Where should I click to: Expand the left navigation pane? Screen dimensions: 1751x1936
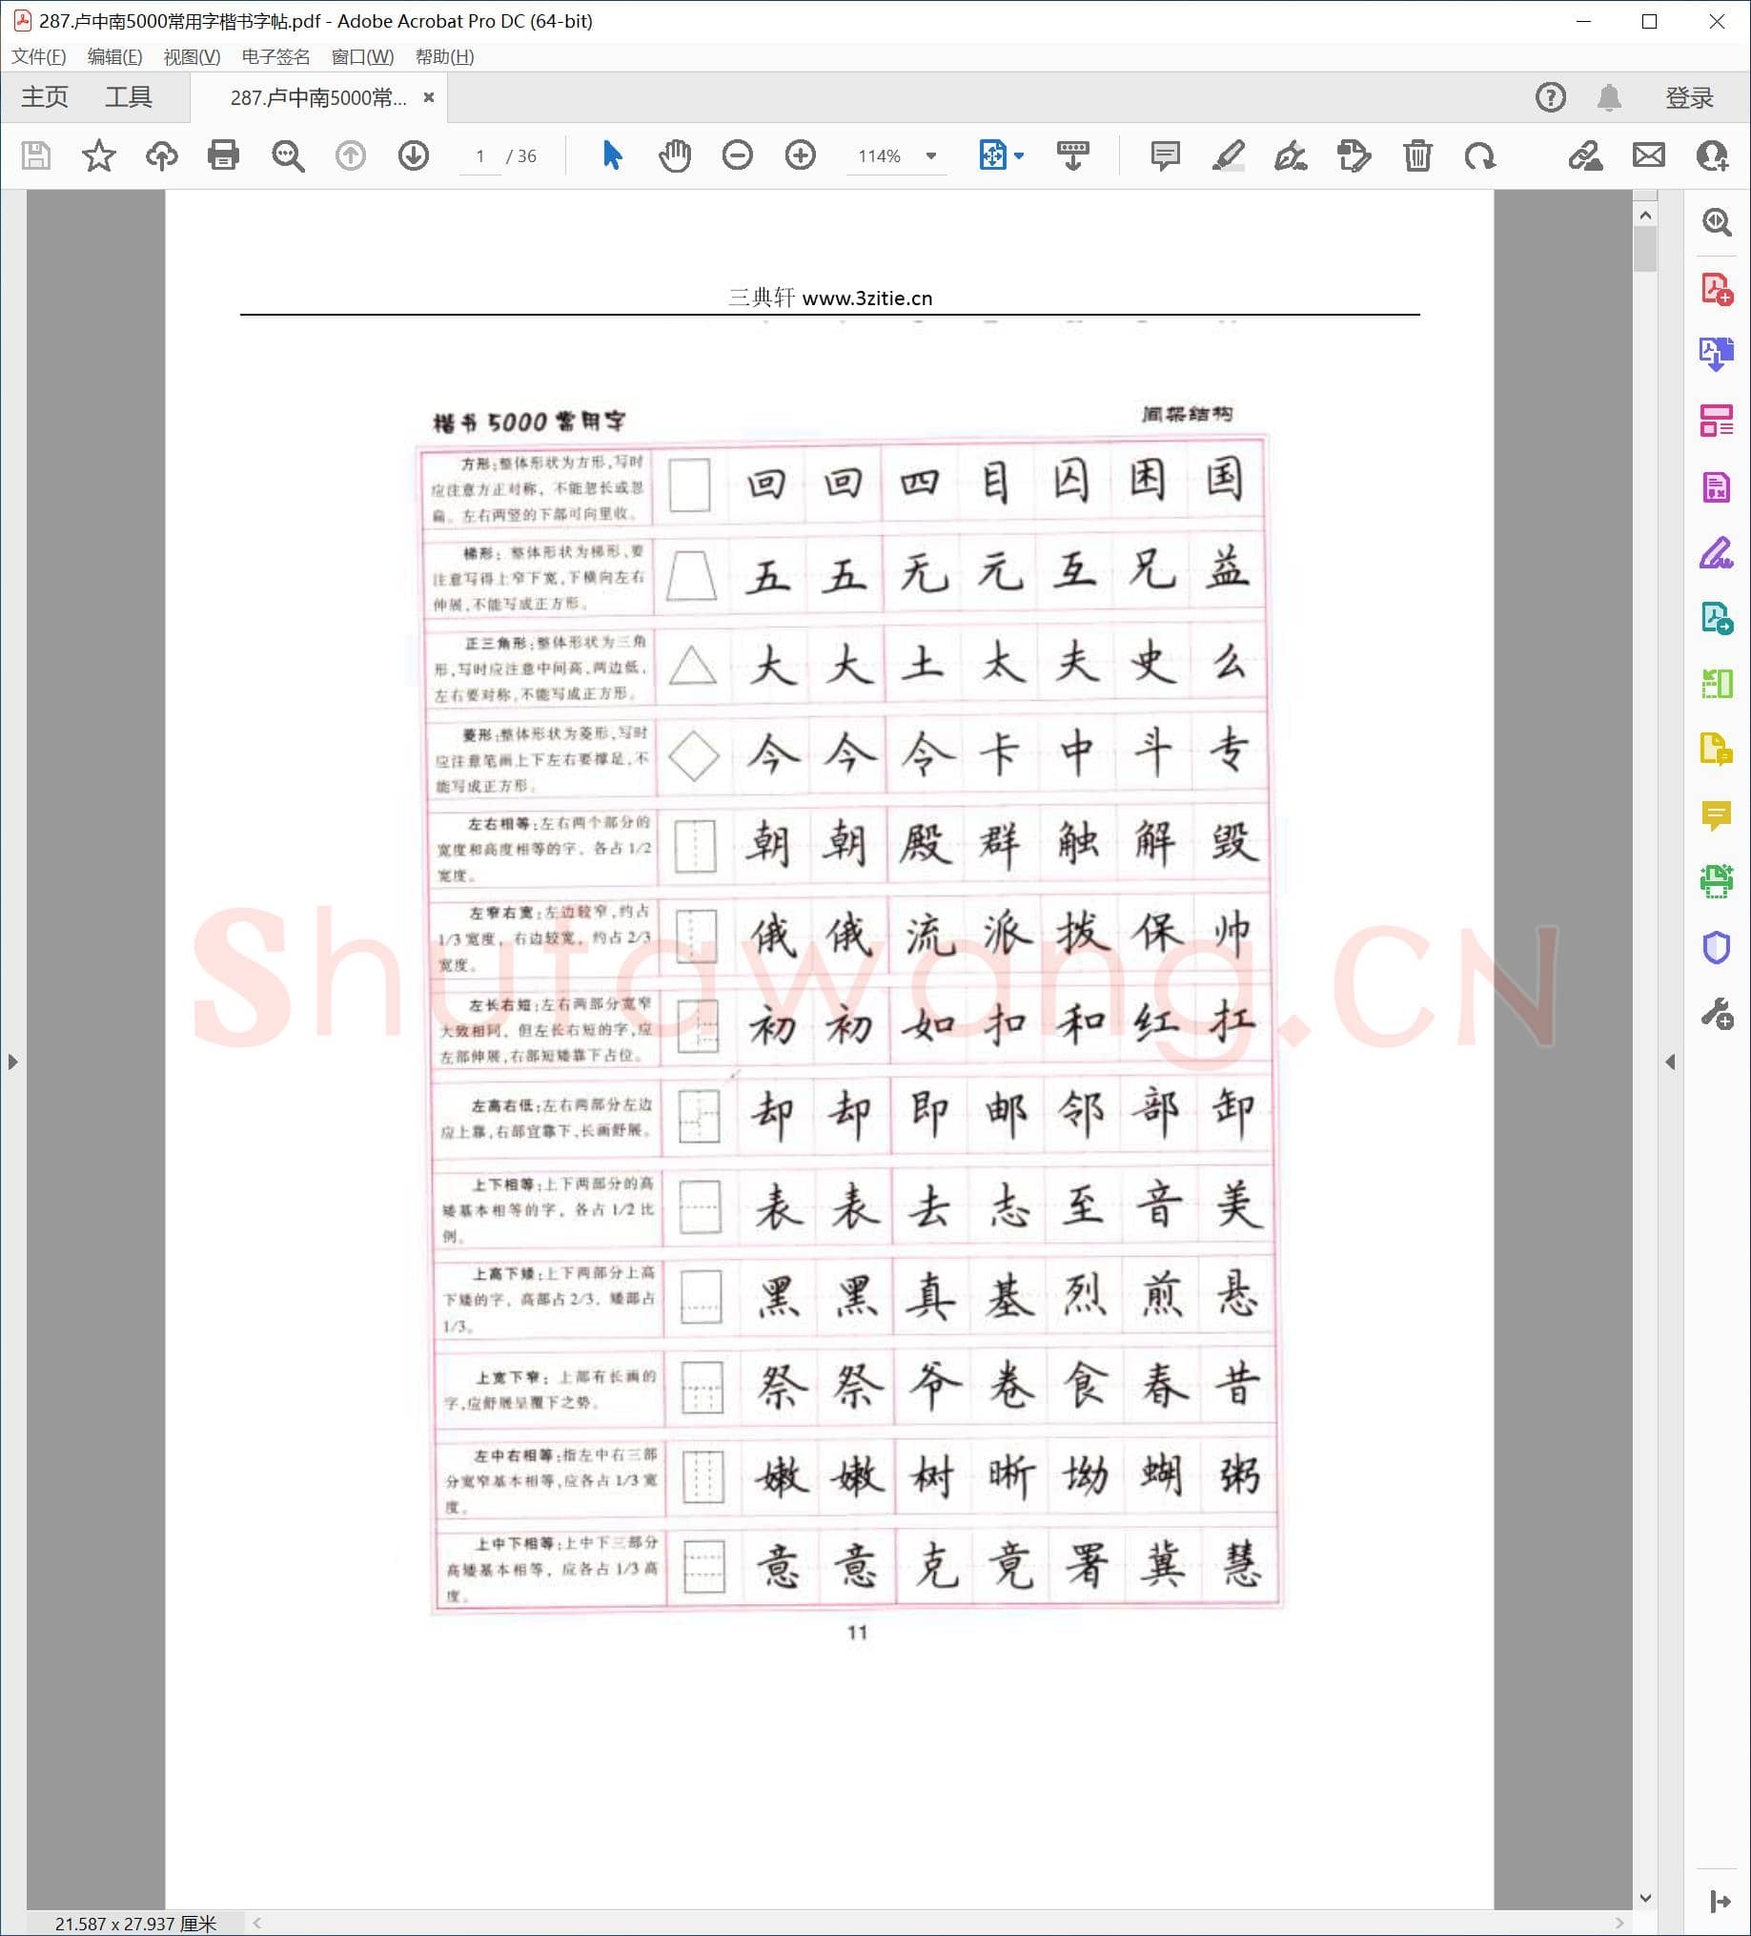(12, 1062)
